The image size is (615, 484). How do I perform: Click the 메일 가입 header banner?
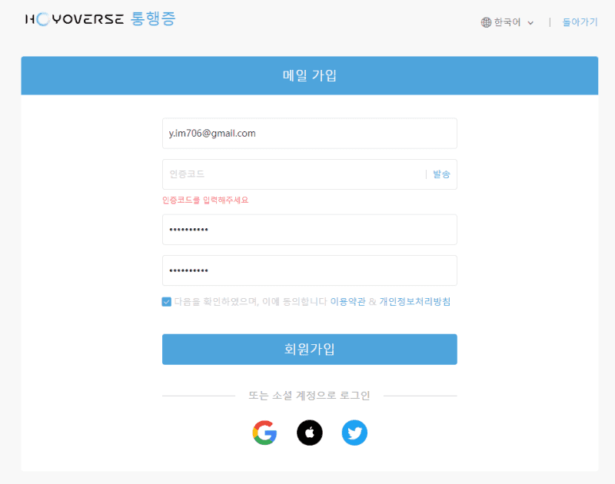coord(307,75)
